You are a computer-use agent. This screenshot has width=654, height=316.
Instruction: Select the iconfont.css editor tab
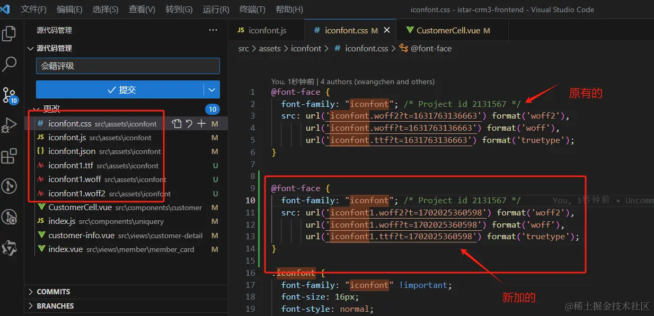click(350, 30)
